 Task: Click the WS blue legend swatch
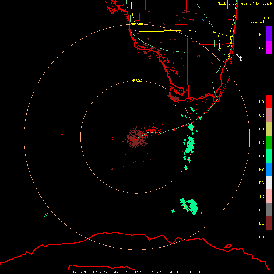click(269, 169)
